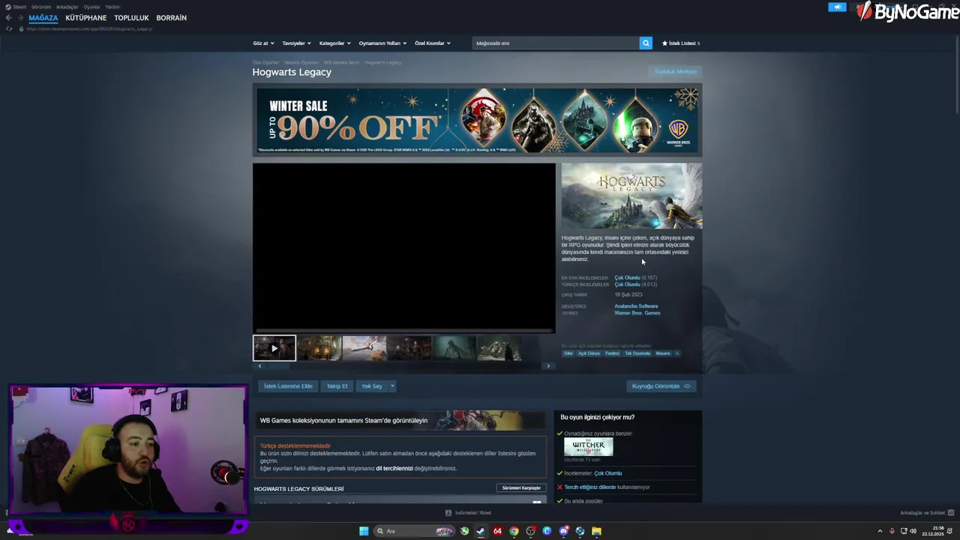Open İstek Listesi wishlist star link

pos(681,43)
